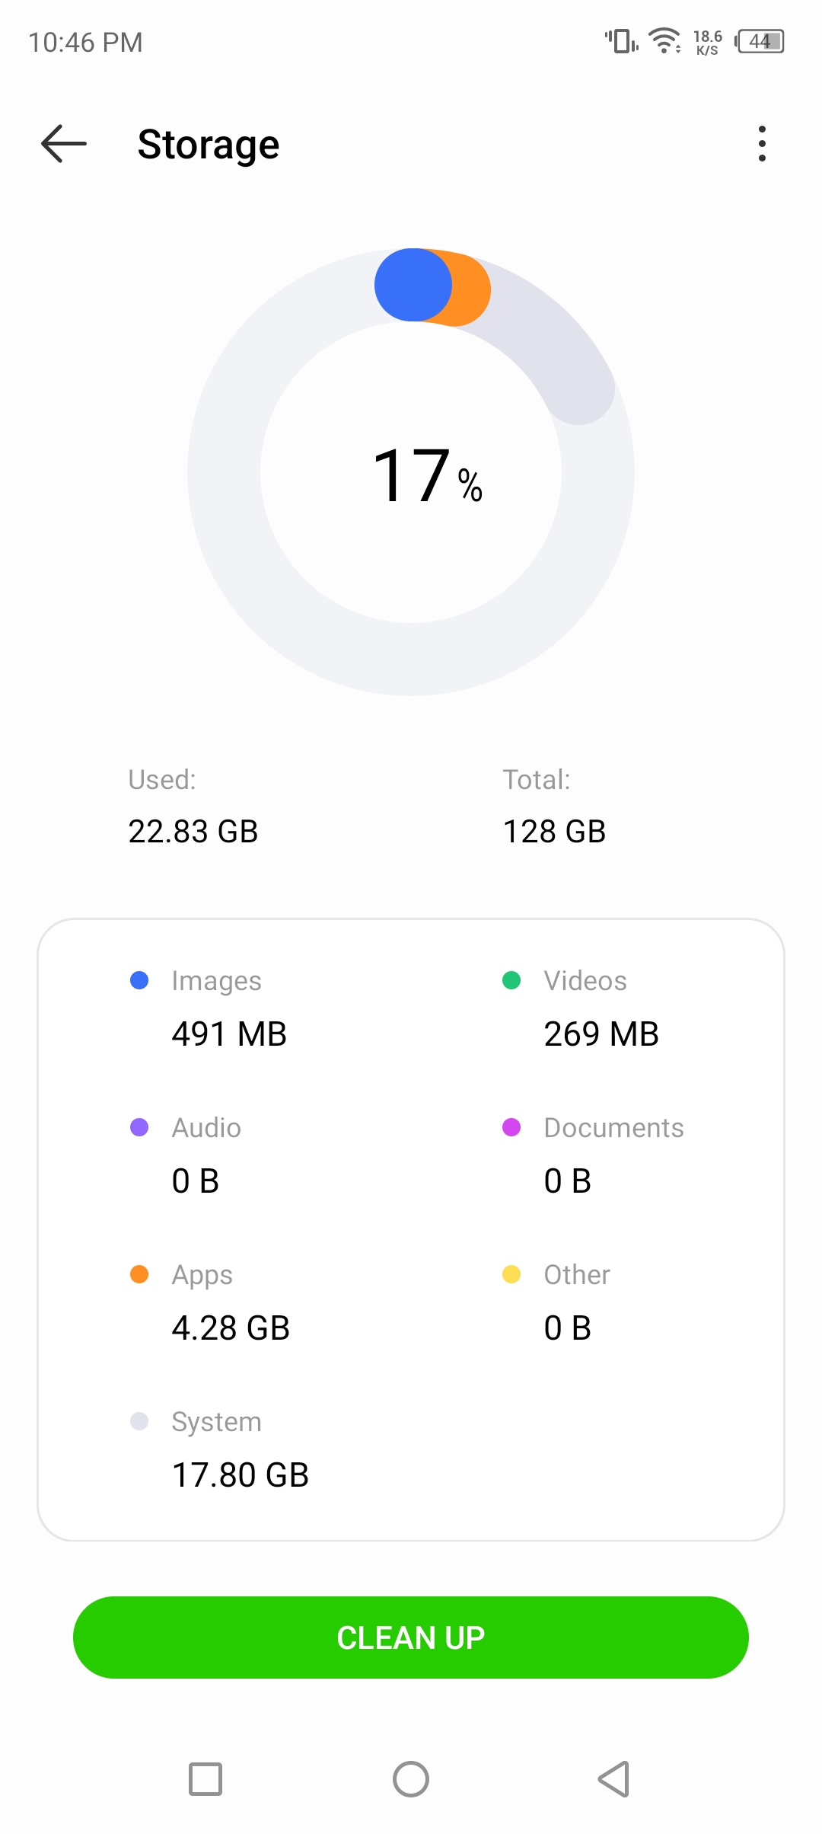This screenshot has width=822, height=1834.
Task: Tap the Wi-Fi status bar icon
Action: [x=664, y=41]
